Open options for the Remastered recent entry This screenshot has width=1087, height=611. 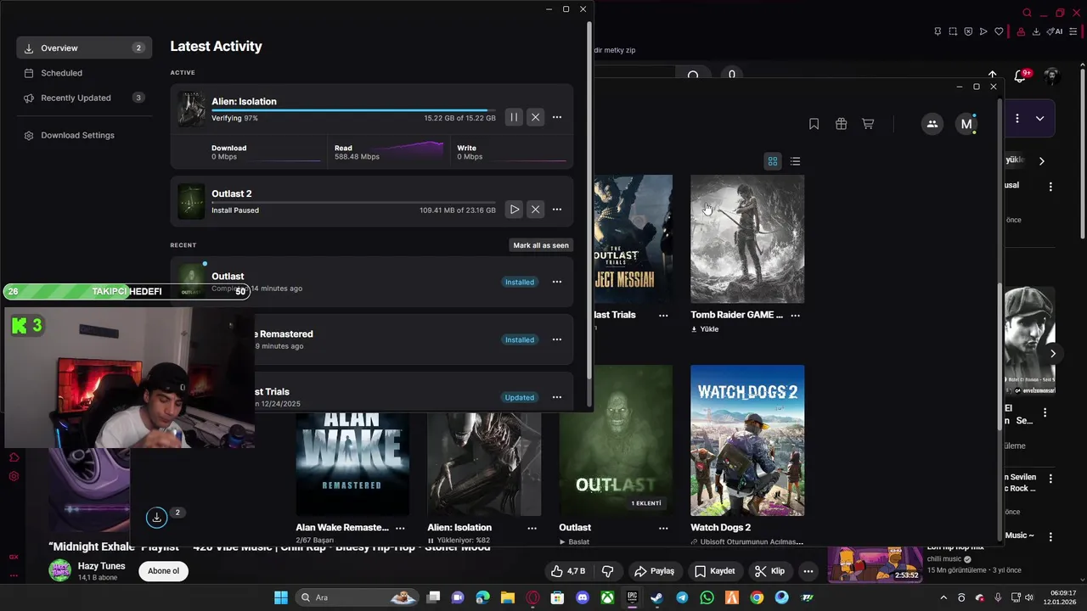tap(557, 339)
